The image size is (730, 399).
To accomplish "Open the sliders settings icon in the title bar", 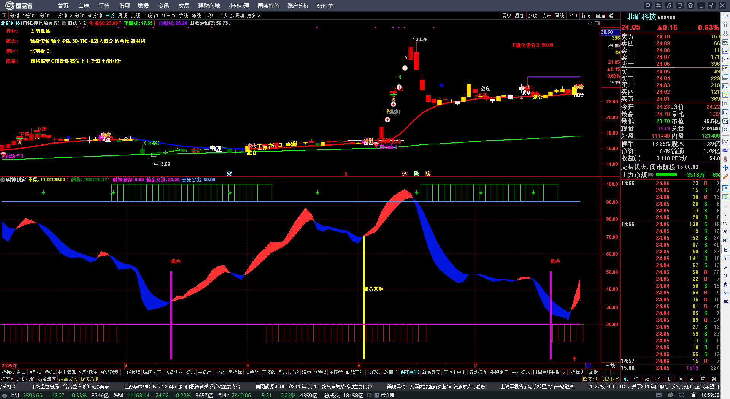I will coord(659,5).
